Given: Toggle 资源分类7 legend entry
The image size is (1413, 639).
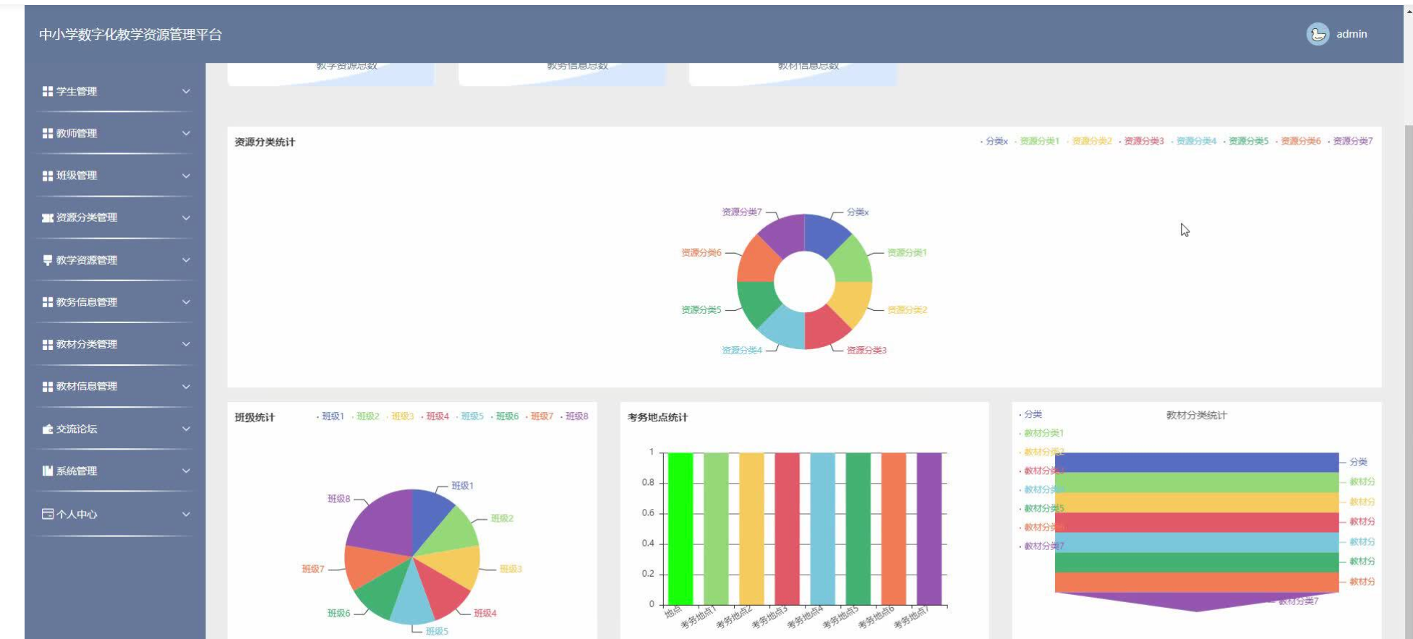Looking at the screenshot, I should [x=1350, y=141].
